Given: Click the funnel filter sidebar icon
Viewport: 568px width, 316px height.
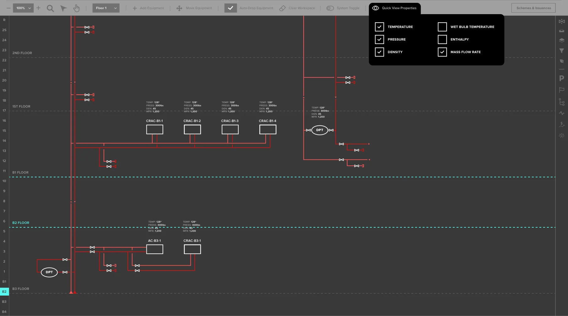Looking at the screenshot, I should [562, 51].
